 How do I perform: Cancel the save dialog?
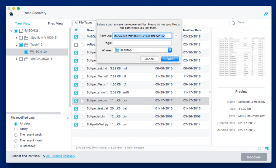click(150, 59)
